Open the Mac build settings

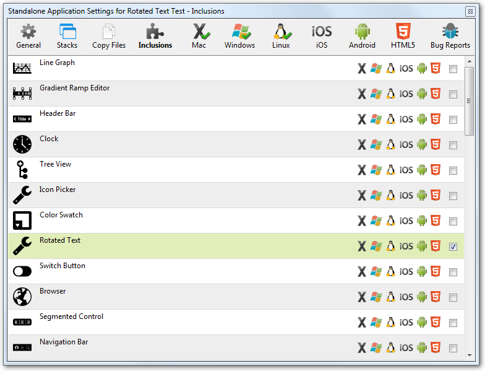[x=199, y=36]
